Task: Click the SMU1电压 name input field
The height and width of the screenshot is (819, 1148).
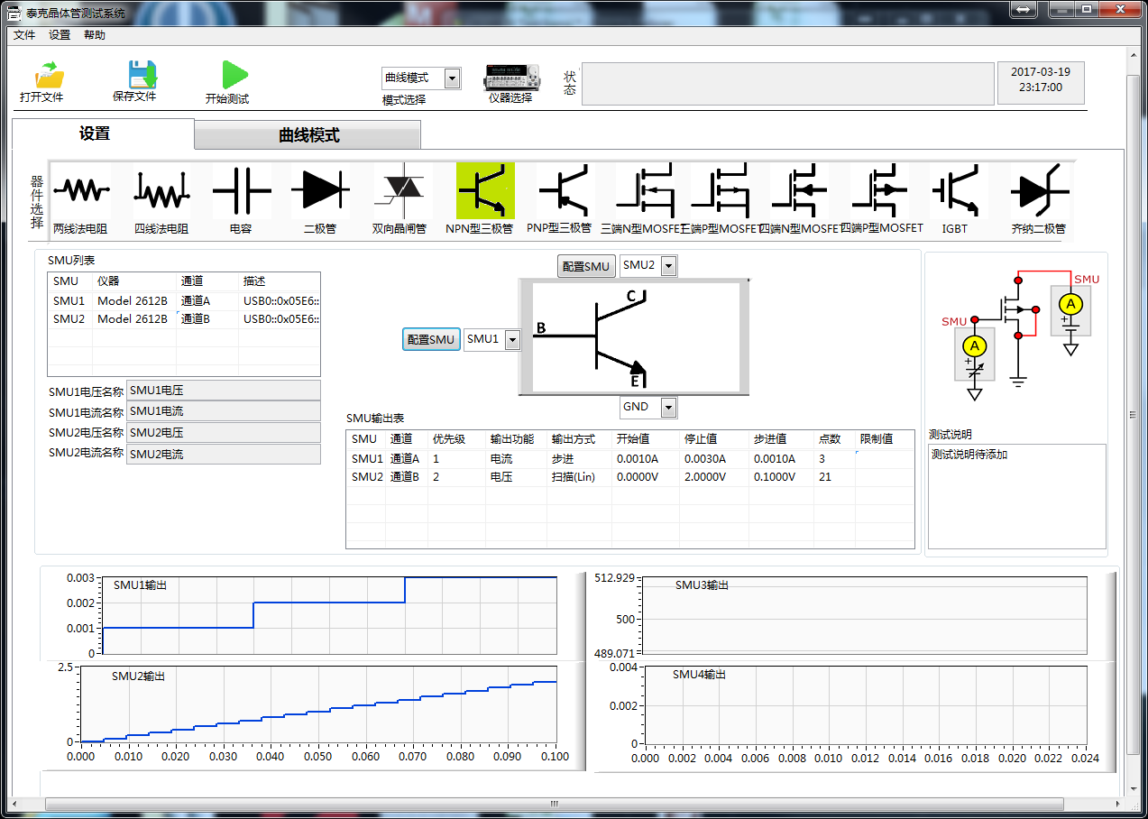Action: tap(223, 390)
